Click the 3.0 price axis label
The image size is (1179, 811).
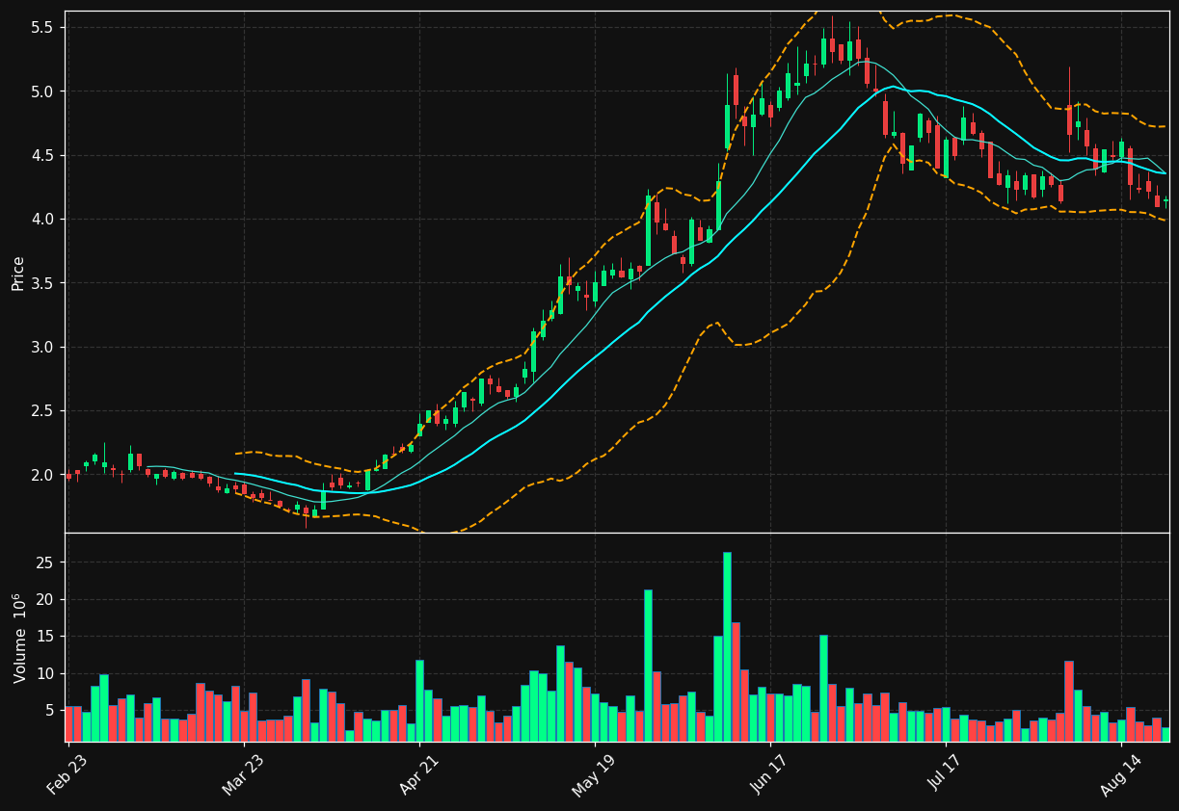pyautogui.click(x=43, y=347)
